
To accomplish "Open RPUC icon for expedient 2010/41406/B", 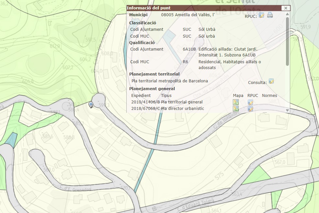I will [x=250, y=102].
